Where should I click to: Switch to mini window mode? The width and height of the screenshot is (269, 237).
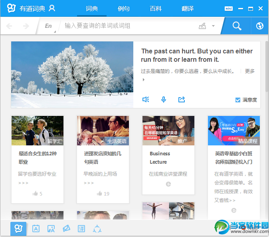click(x=229, y=8)
